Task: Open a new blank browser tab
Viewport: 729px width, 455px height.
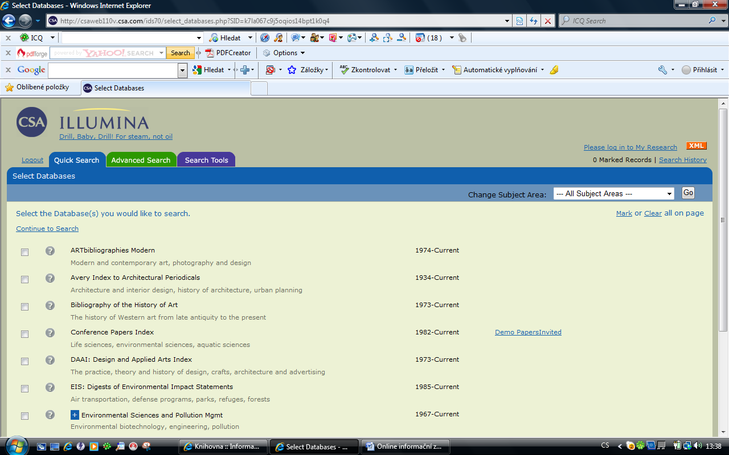Action: coord(259,88)
